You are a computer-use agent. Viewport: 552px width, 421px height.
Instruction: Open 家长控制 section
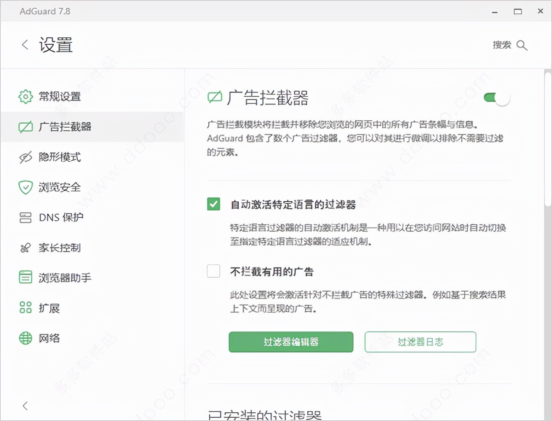pos(59,248)
